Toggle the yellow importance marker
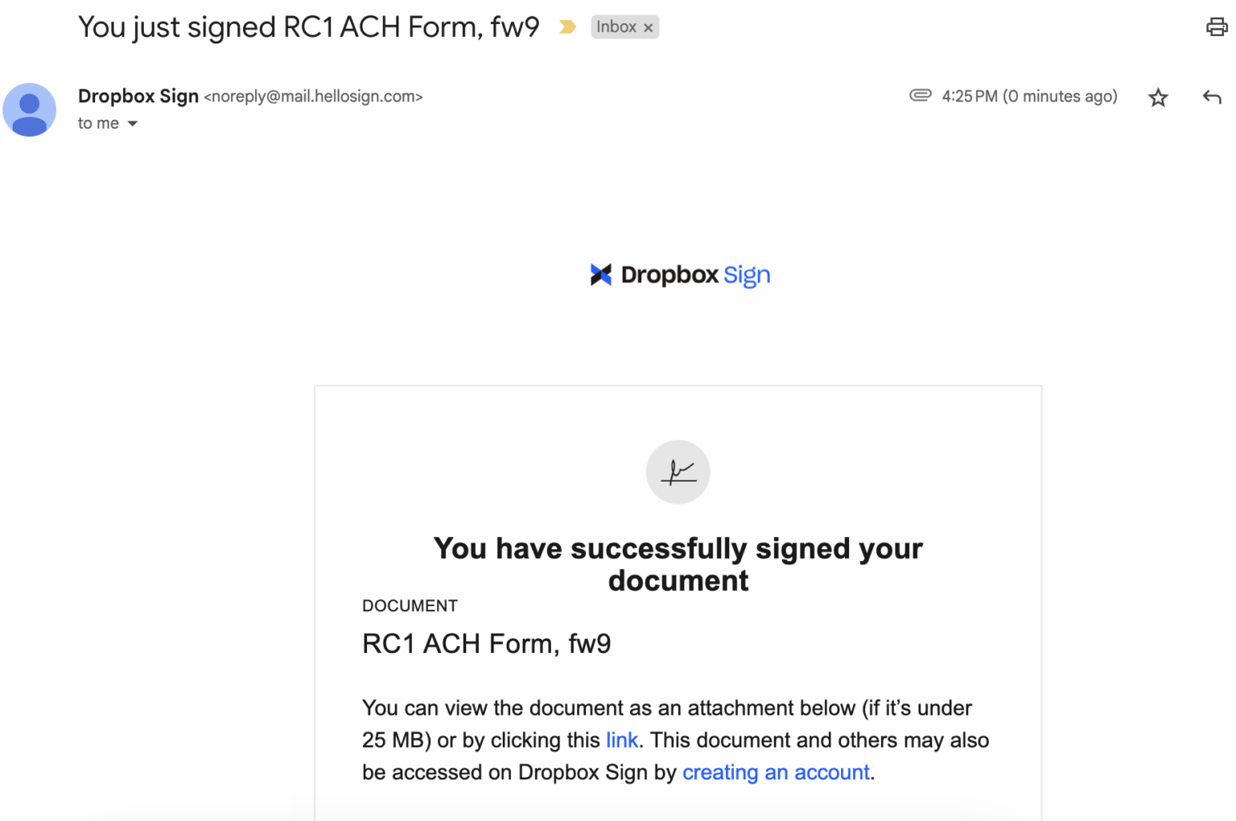1236x821 pixels. tap(567, 27)
